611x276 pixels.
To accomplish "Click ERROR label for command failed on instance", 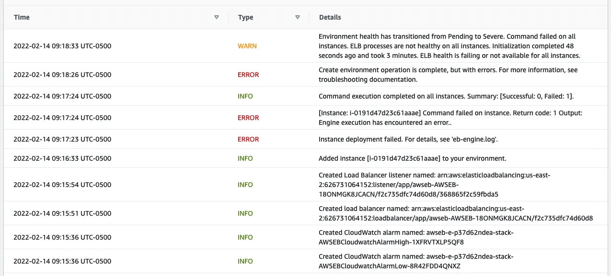I will (248, 118).
